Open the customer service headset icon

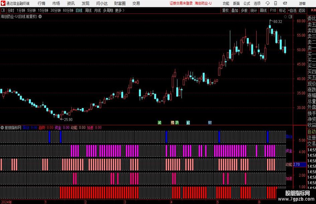(x=268, y=3)
